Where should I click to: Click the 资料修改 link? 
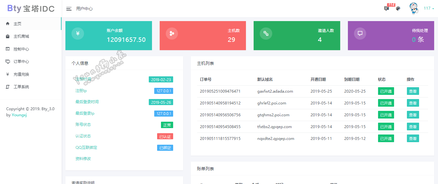pyautogui.click(x=83, y=159)
